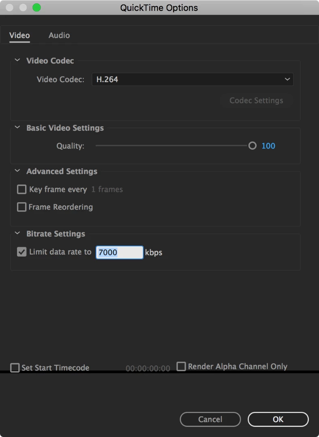The height and width of the screenshot is (437, 319).
Task: Confirm with the OK button
Action: coord(278,420)
